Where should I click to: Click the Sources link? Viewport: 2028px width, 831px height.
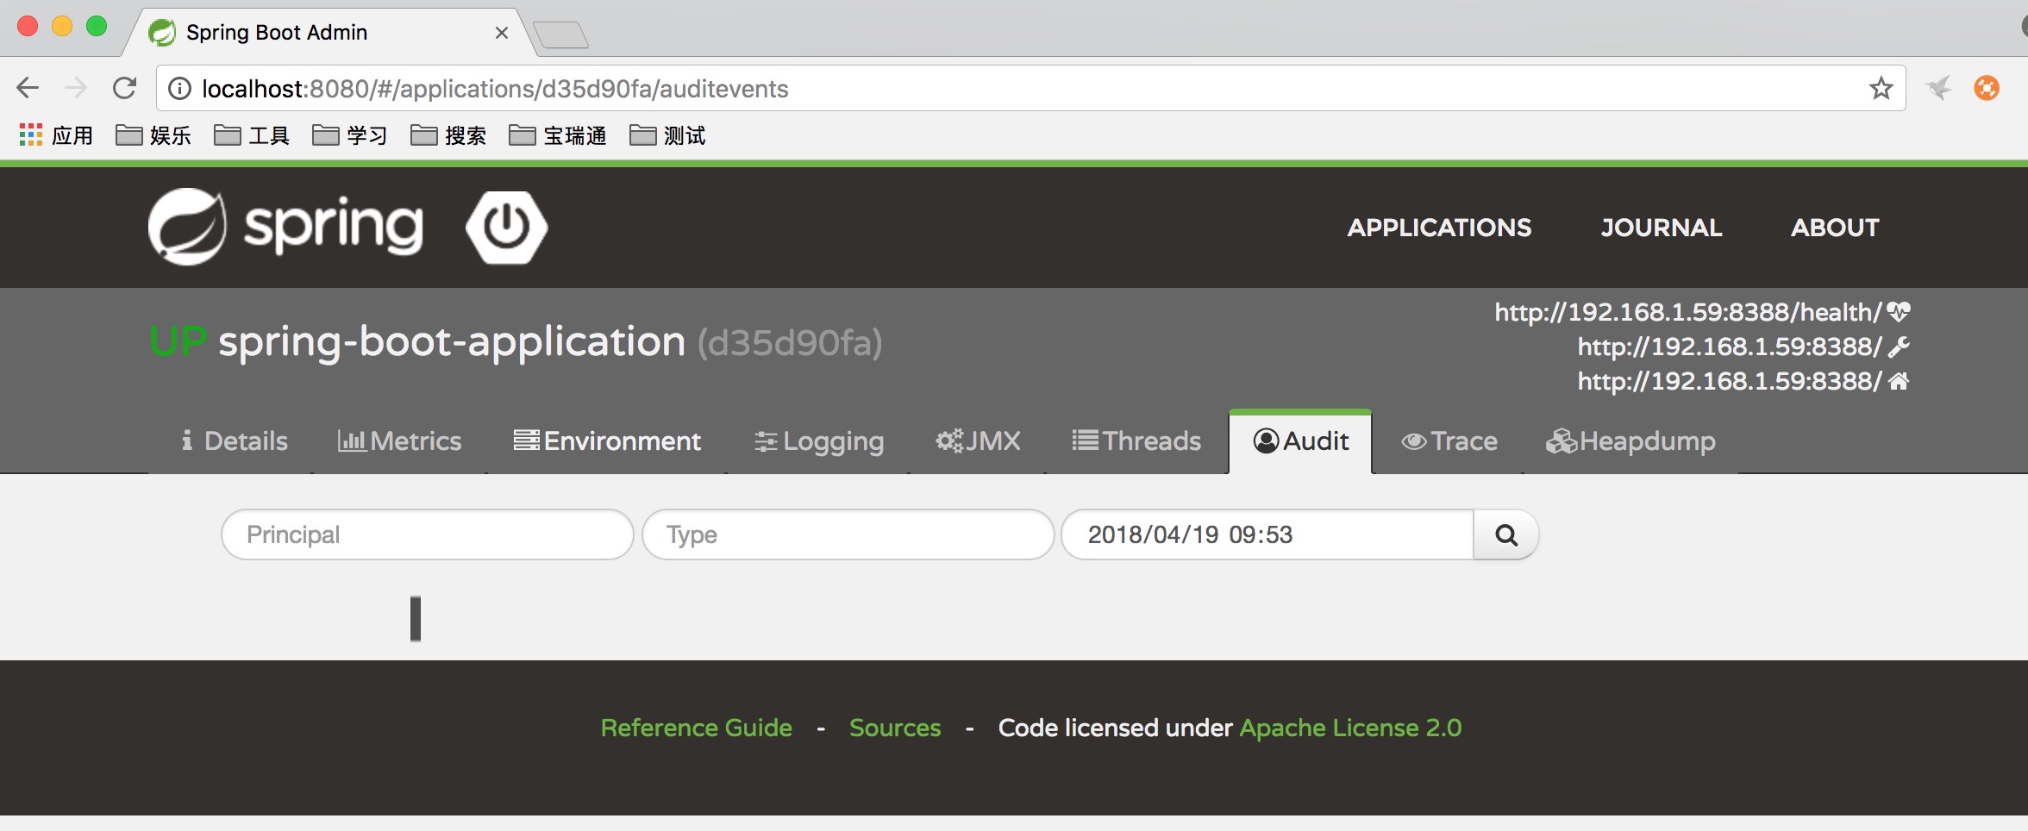pos(894,728)
